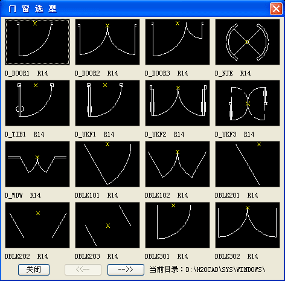This screenshot has height=281, width=285.
Task: Select the DBLK101 block preview
Action: click(107, 164)
